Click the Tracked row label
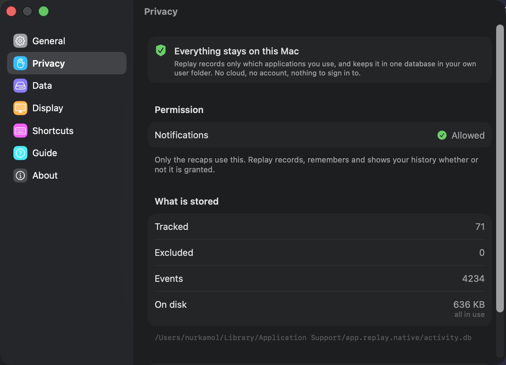 [x=172, y=226]
